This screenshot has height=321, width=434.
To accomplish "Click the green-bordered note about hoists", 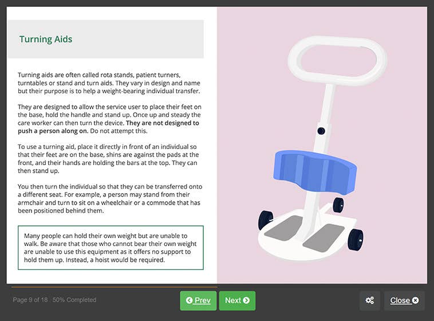I will click(105, 248).
